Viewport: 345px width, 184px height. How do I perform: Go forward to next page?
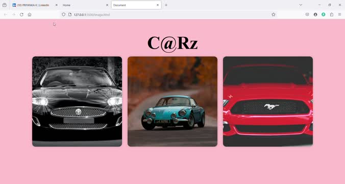[x=14, y=14]
